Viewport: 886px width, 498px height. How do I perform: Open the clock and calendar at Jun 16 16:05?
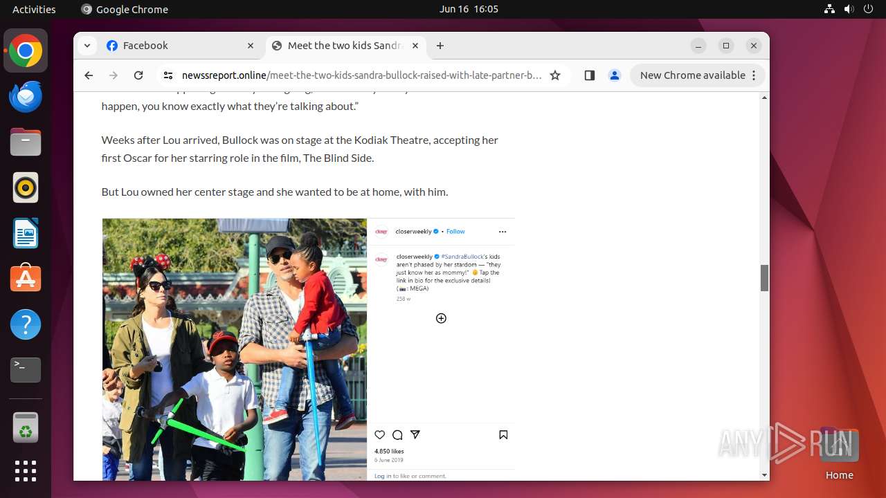coord(469,9)
